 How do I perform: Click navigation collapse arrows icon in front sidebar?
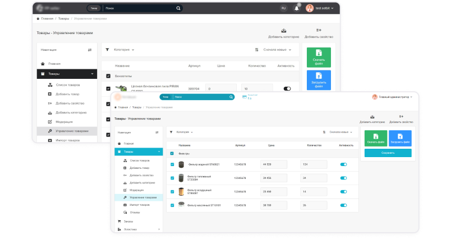[x=157, y=133]
